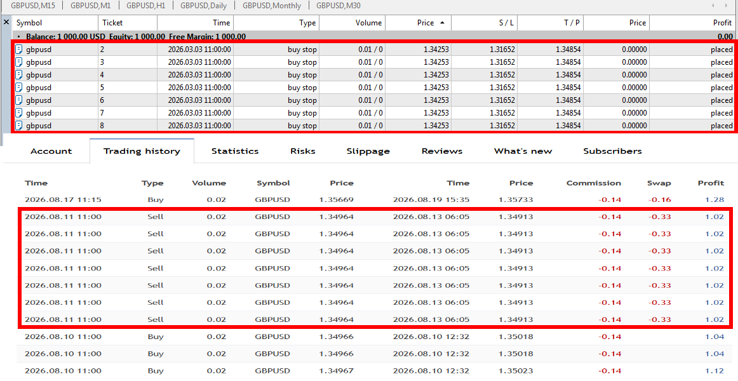Click open price 1.34967 in history
Screen dimensions: 738x381
336,371
